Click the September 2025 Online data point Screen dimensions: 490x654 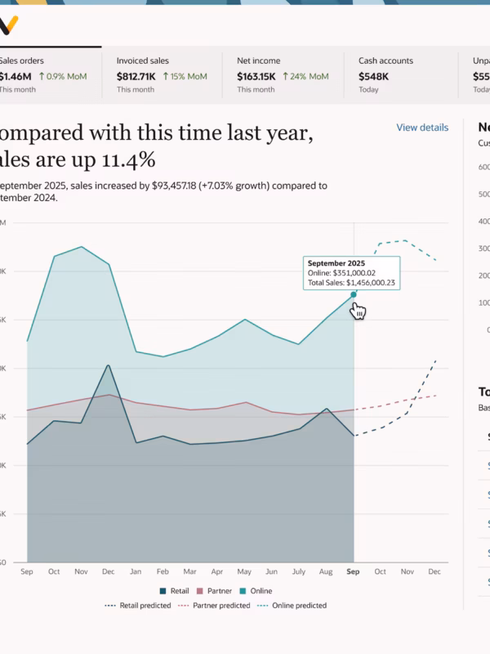354,294
